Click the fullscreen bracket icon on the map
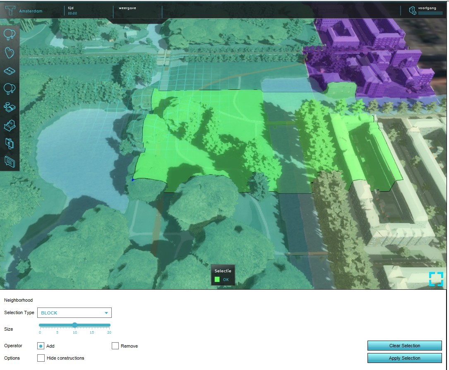Viewport: 449px width, 370px height. (436, 279)
